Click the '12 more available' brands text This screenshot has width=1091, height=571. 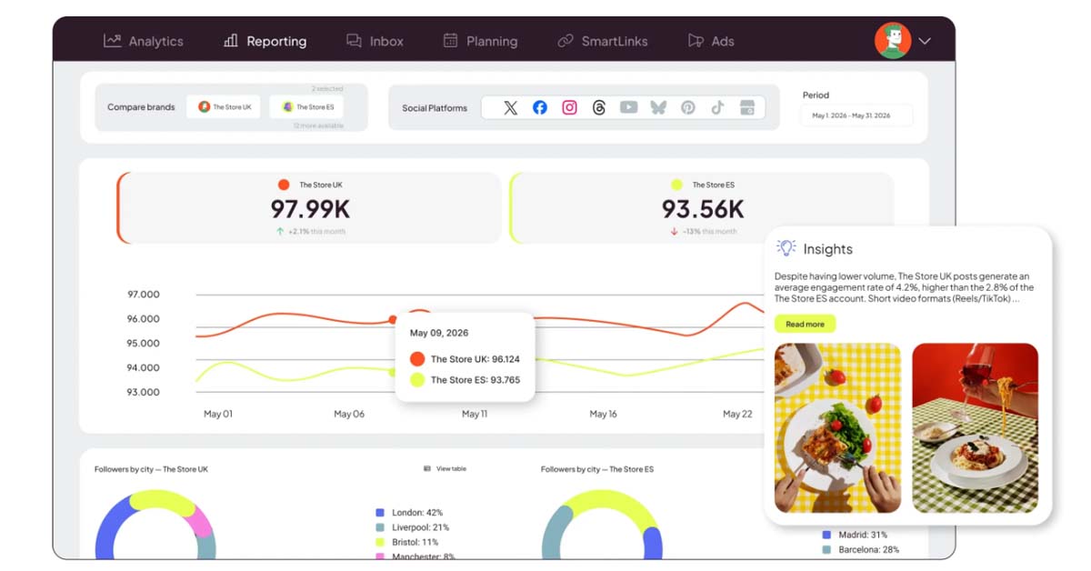318,125
